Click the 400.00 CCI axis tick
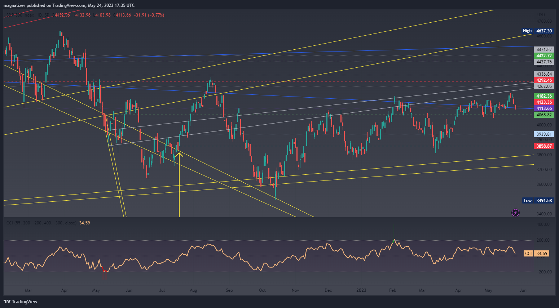559x308 pixels. pyautogui.click(x=543, y=224)
